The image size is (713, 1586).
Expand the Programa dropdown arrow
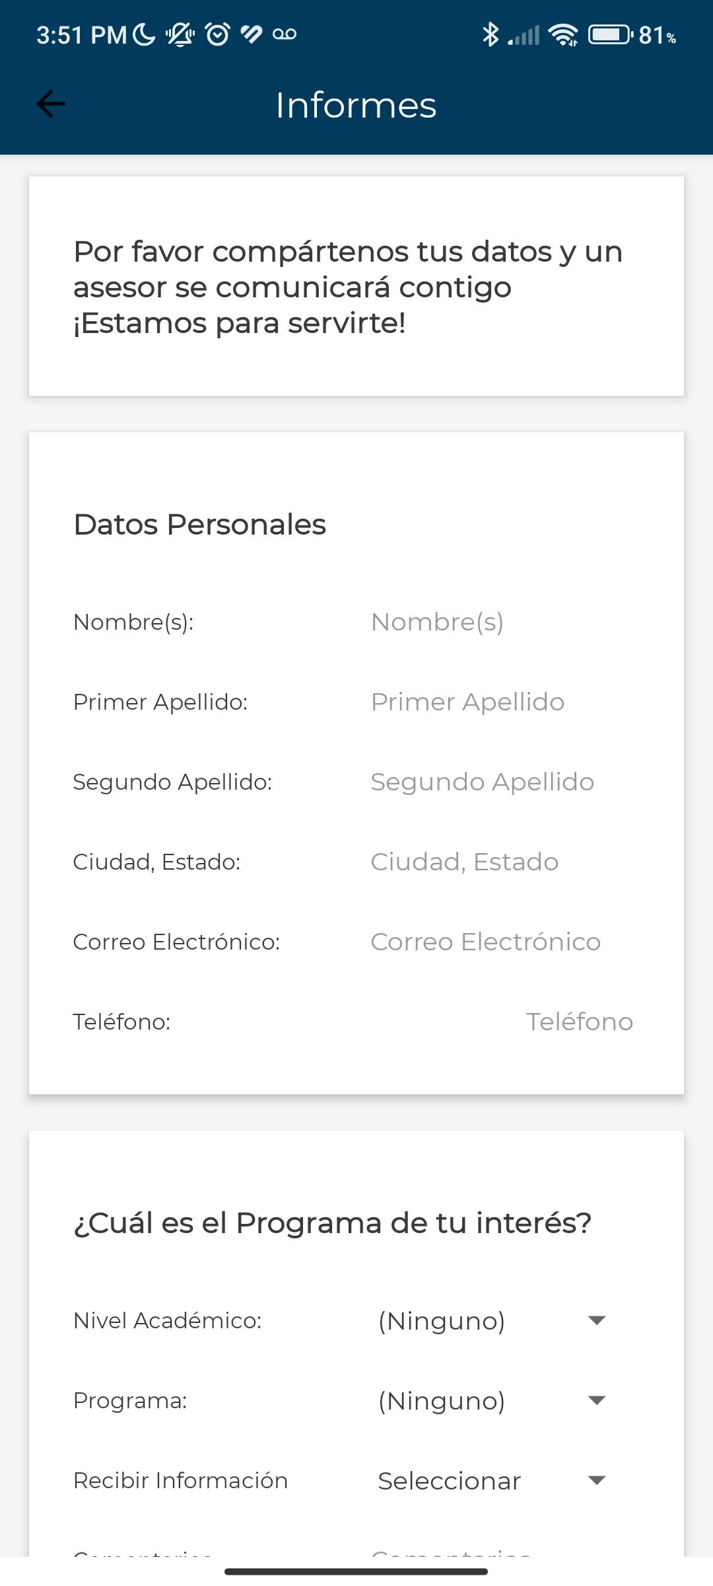point(596,1400)
